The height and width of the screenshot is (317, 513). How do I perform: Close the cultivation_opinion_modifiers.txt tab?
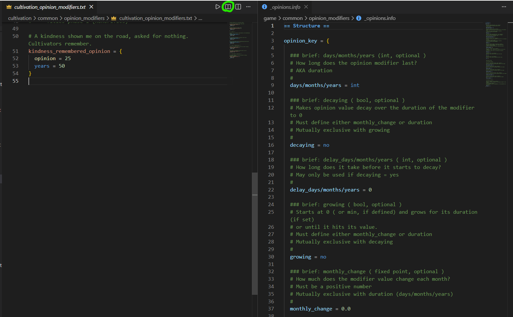(92, 7)
